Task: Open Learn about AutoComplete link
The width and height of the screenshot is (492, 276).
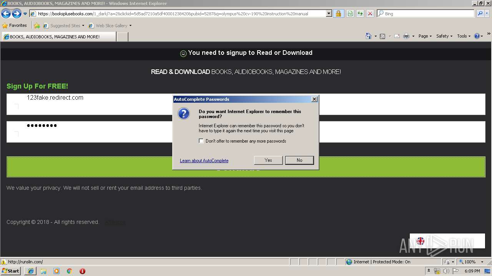Action: click(204, 161)
